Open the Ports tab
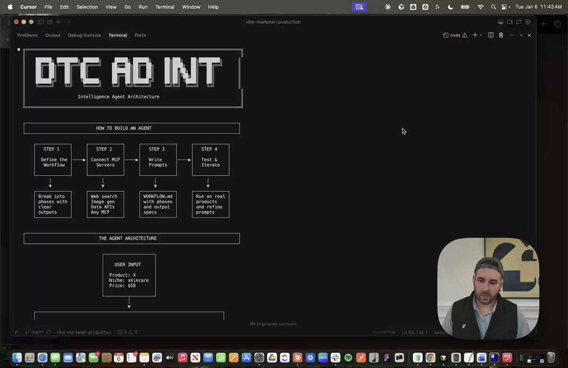 point(140,35)
